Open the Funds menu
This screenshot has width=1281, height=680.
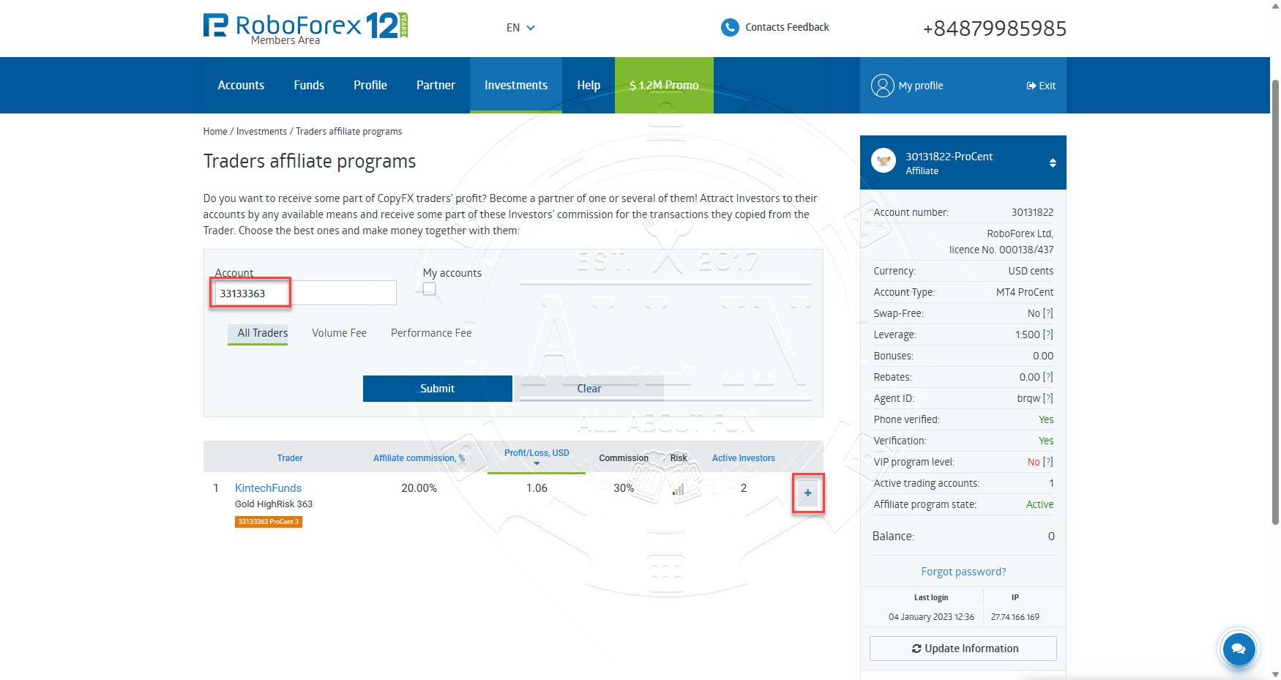309,86
